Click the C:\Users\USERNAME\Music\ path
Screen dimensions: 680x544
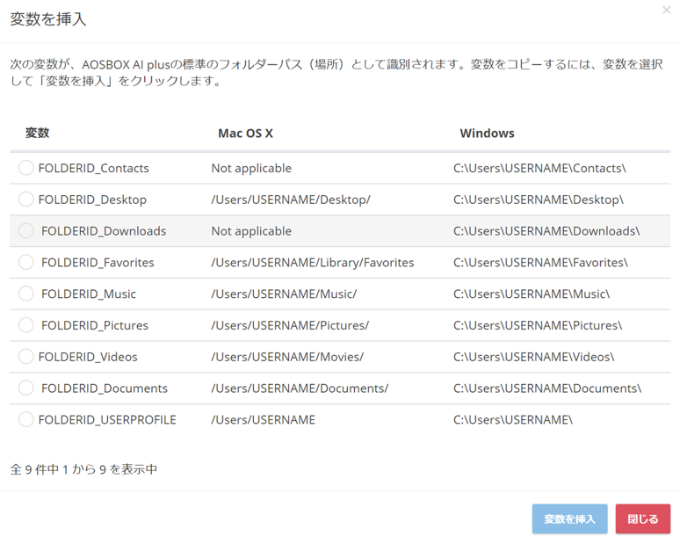tap(532, 294)
